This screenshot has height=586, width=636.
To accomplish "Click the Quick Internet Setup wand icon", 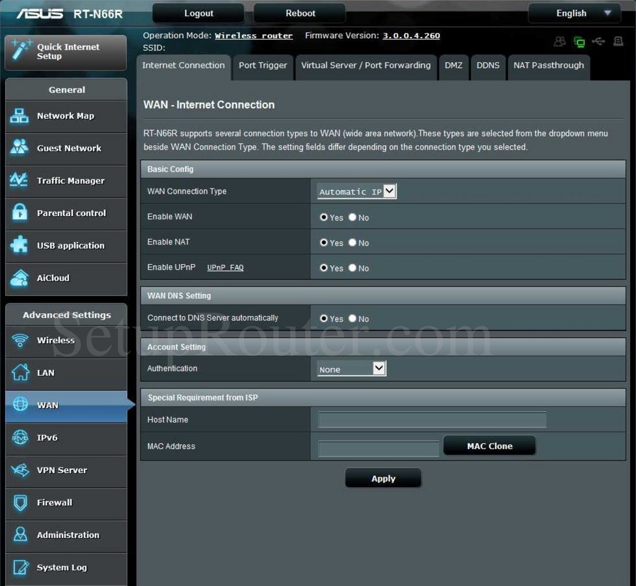I will 21,50.
